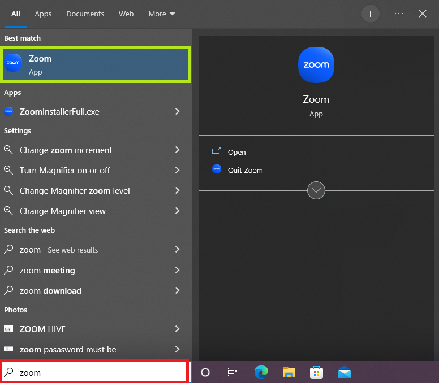The image size is (439, 383).
Task: Expand Change Magnifier view arrow
Action: coord(177,211)
